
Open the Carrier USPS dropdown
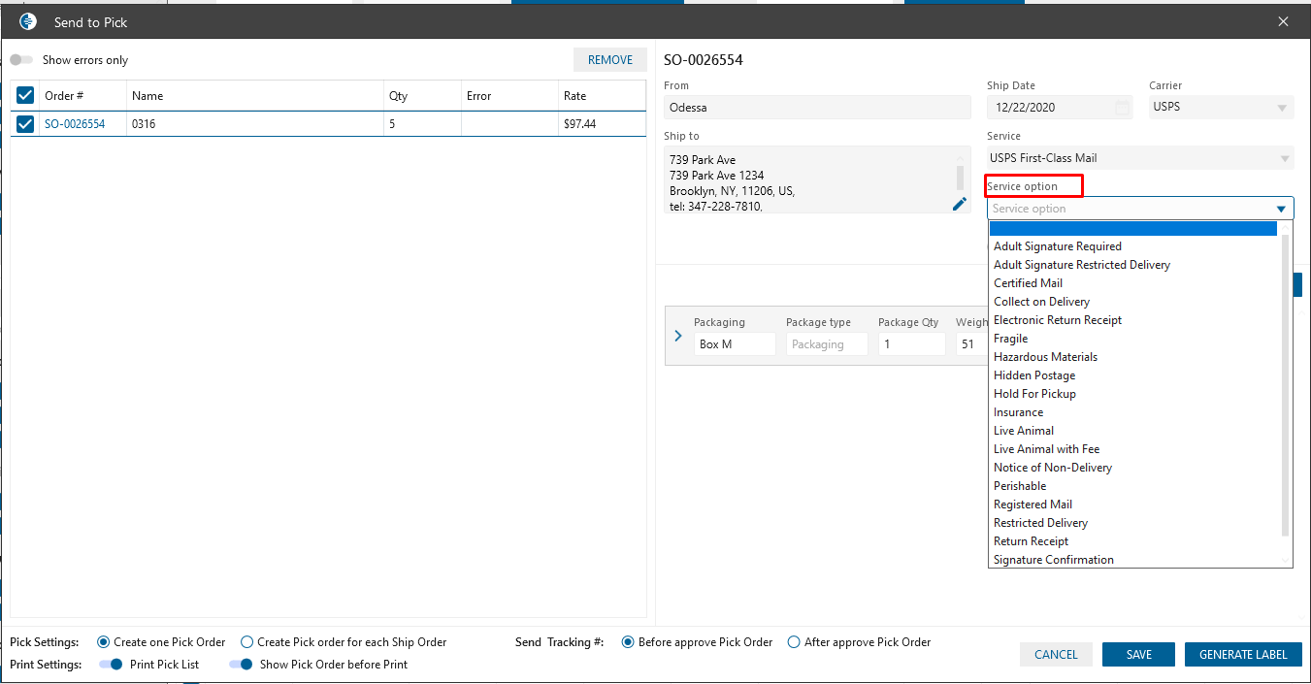coord(1221,107)
